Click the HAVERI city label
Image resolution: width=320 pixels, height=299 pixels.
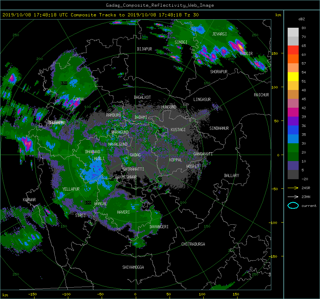(x=123, y=212)
